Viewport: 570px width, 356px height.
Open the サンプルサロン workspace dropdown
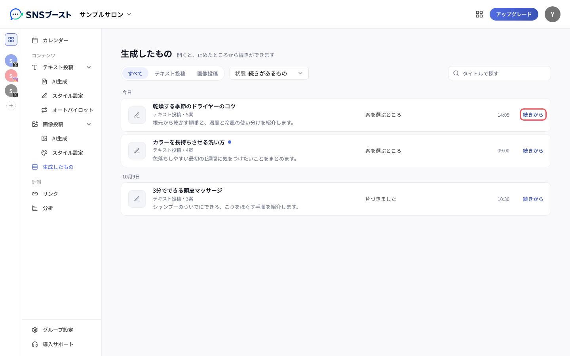tap(105, 15)
